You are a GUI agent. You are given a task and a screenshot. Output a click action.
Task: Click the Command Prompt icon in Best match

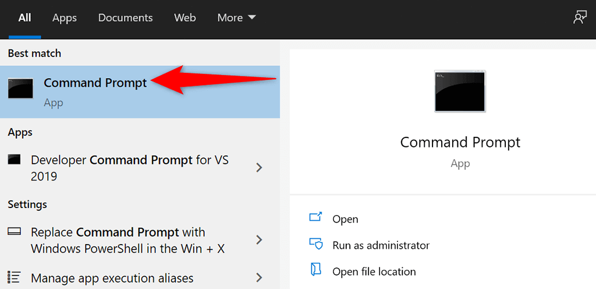coord(20,88)
